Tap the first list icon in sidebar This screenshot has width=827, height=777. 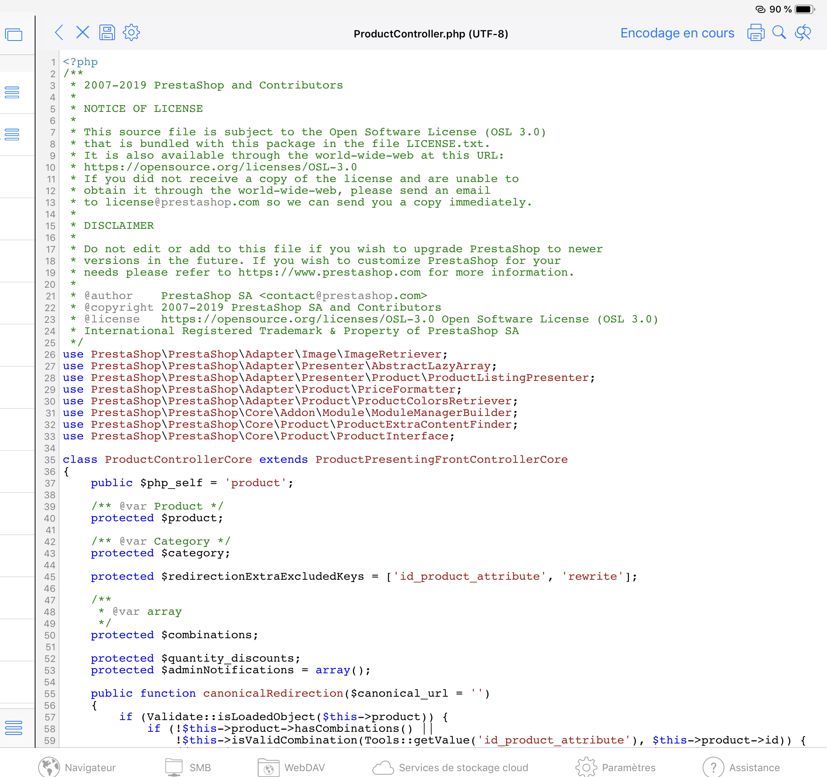[x=12, y=92]
